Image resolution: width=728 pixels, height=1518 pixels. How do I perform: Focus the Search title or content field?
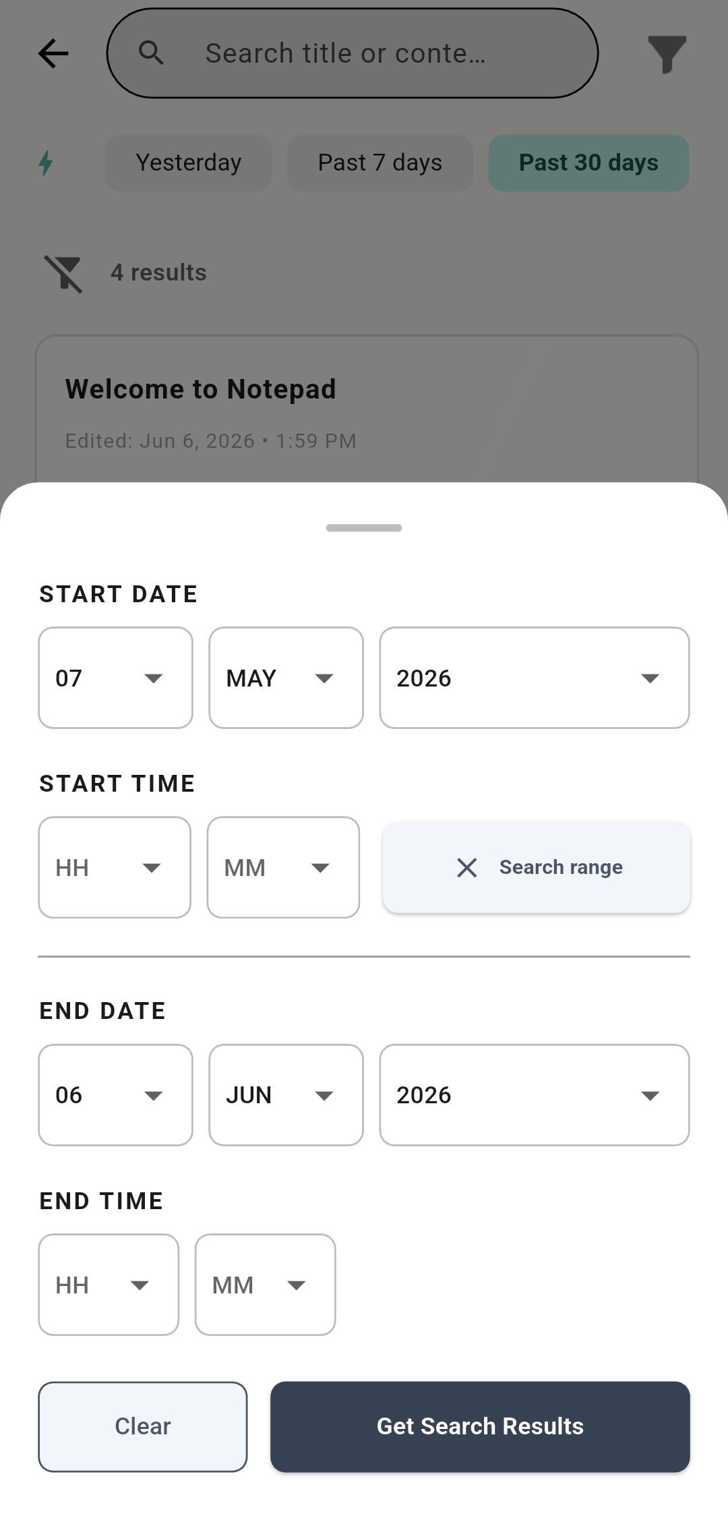[x=353, y=53]
